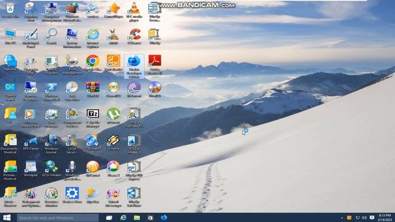Open iSCSI Initiator shortcut

pyautogui.click(x=51, y=169)
